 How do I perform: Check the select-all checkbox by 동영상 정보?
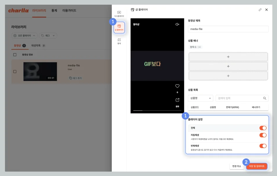[15, 55]
